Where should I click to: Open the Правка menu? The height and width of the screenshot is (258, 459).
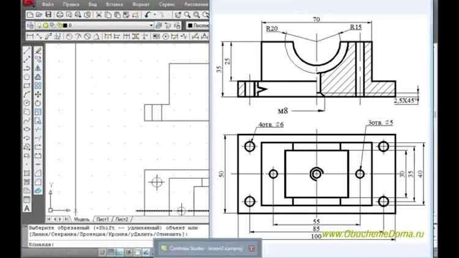71,4
